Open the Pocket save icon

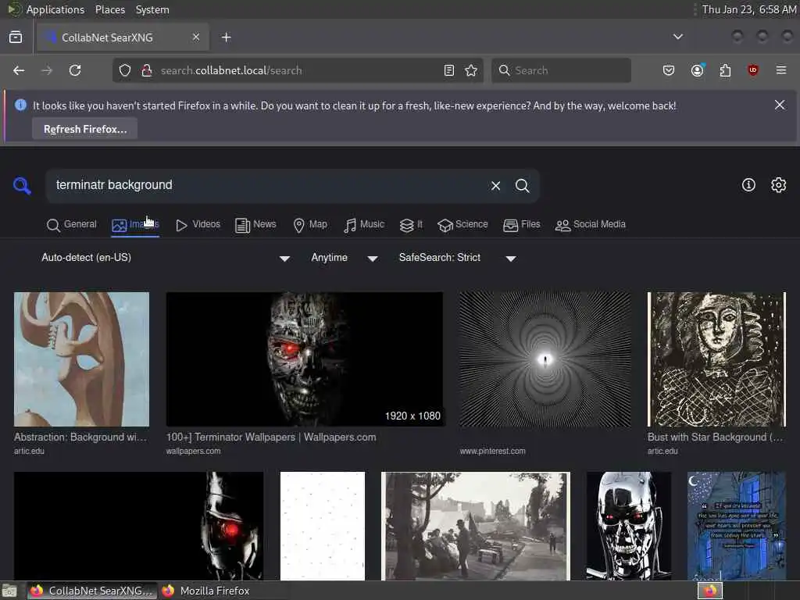(x=669, y=70)
